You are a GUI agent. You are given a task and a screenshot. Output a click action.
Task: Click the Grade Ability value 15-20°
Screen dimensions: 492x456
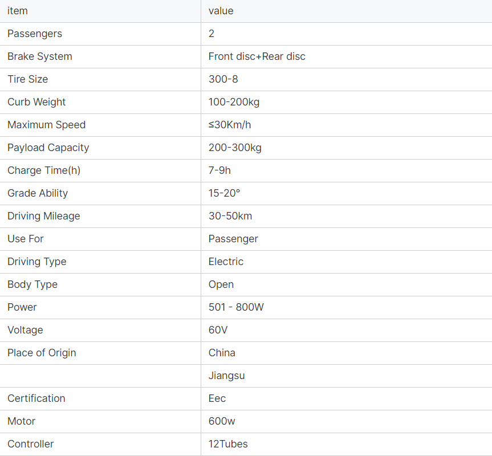click(x=224, y=193)
